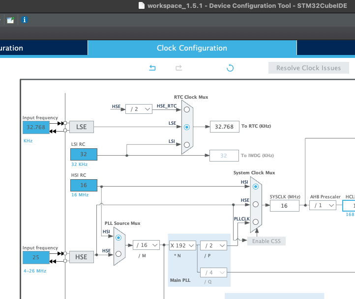Select HSE in System Clock Mux

pyautogui.click(x=256, y=204)
